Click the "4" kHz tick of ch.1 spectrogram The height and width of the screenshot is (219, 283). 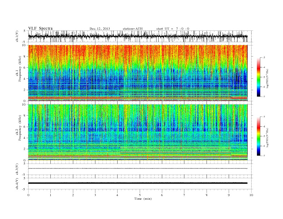(x=25, y=79)
